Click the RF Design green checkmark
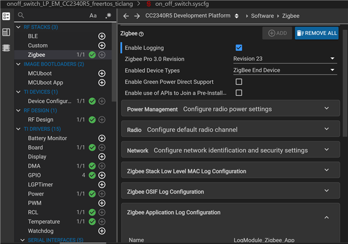The height and width of the screenshot is (244, 348). [x=92, y=120]
